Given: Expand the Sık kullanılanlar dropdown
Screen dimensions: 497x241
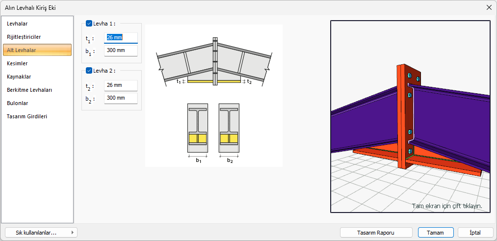Looking at the screenshot, I should pyautogui.click(x=41, y=233).
